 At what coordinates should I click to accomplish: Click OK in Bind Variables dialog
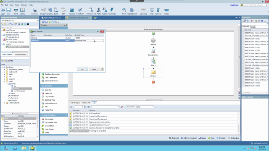click(x=82, y=69)
